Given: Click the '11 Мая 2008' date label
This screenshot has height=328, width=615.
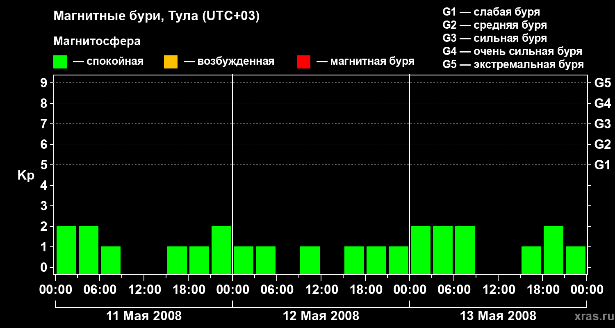Looking at the screenshot, I should [x=144, y=316].
